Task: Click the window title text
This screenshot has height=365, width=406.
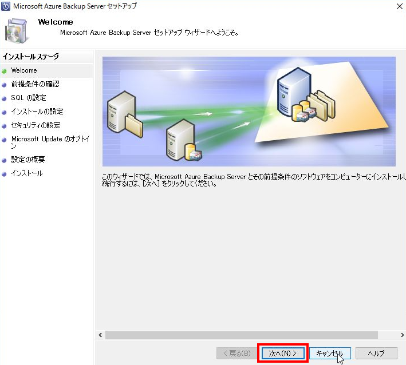Action: (x=75, y=6)
